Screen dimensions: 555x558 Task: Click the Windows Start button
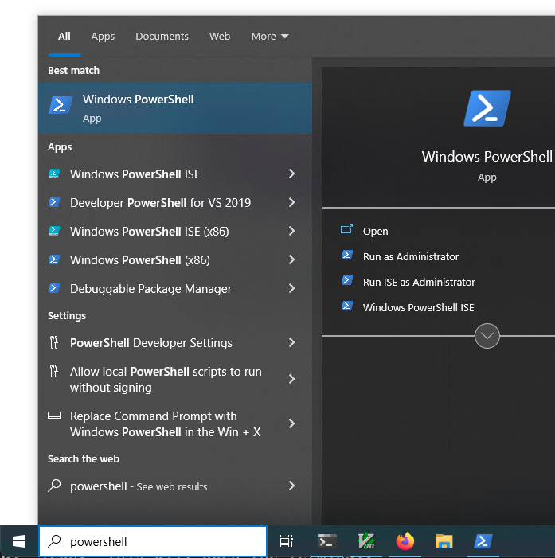pyautogui.click(x=19, y=541)
